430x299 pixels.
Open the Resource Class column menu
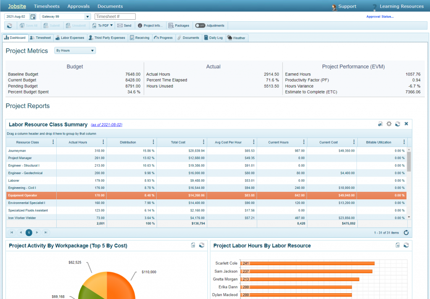pyautogui.click(x=53, y=142)
